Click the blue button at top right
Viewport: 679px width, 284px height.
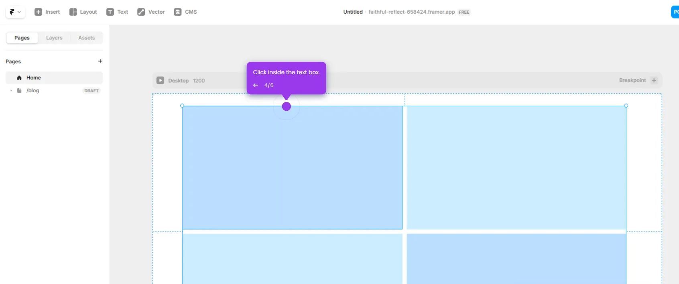click(675, 12)
